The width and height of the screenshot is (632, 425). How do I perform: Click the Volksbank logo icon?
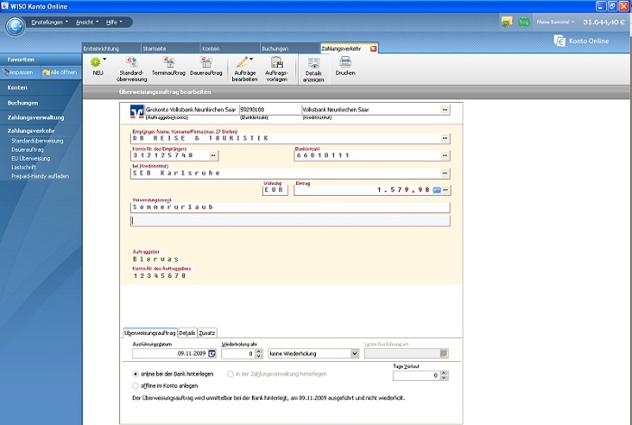137,112
